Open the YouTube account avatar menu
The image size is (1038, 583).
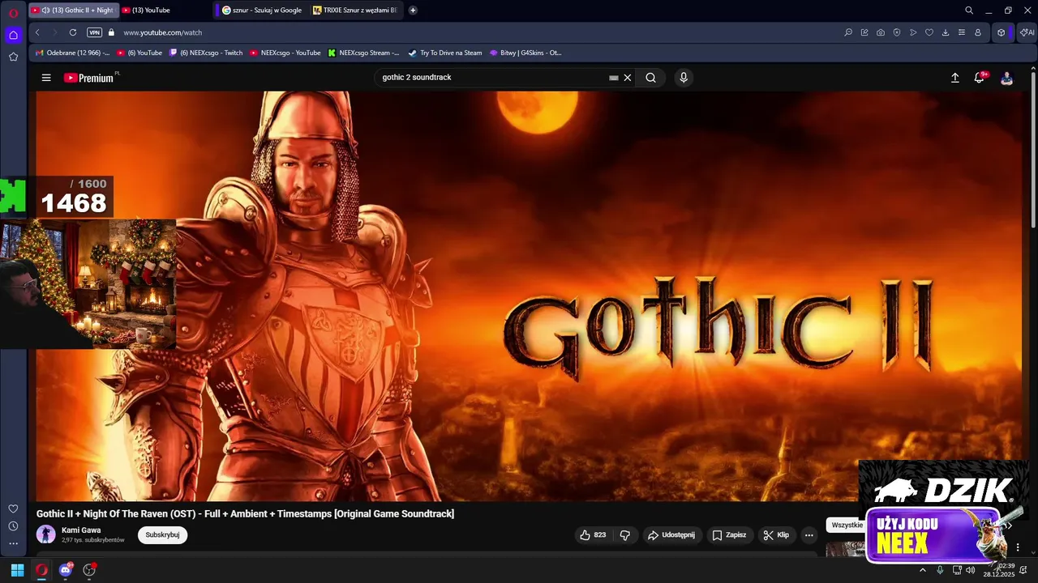click(1006, 78)
